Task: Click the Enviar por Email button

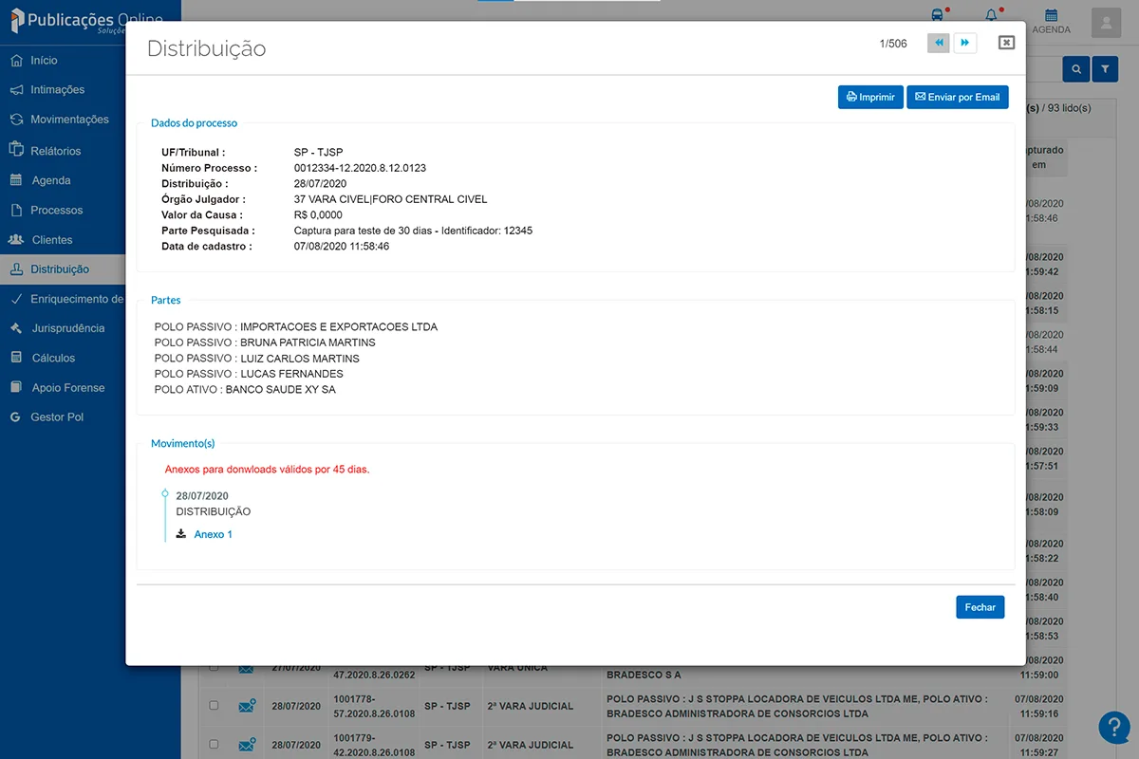Action: (x=957, y=97)
